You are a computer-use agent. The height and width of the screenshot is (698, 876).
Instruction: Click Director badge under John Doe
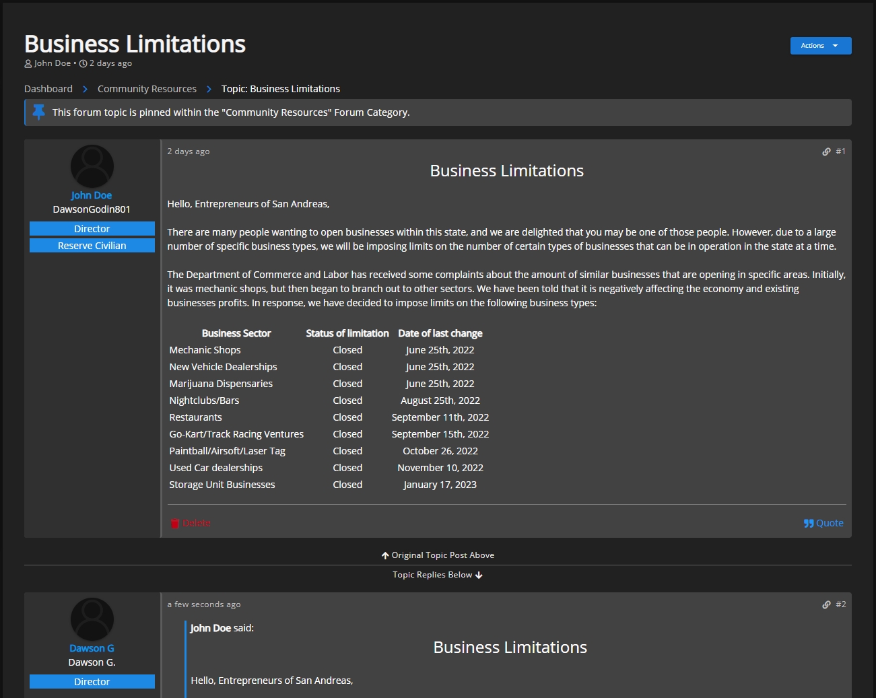92,229
